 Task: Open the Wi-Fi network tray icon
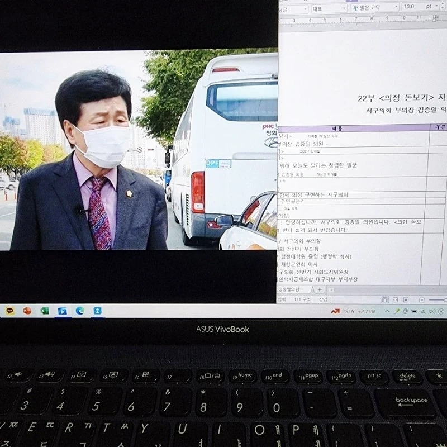click(x=424, y=311)
